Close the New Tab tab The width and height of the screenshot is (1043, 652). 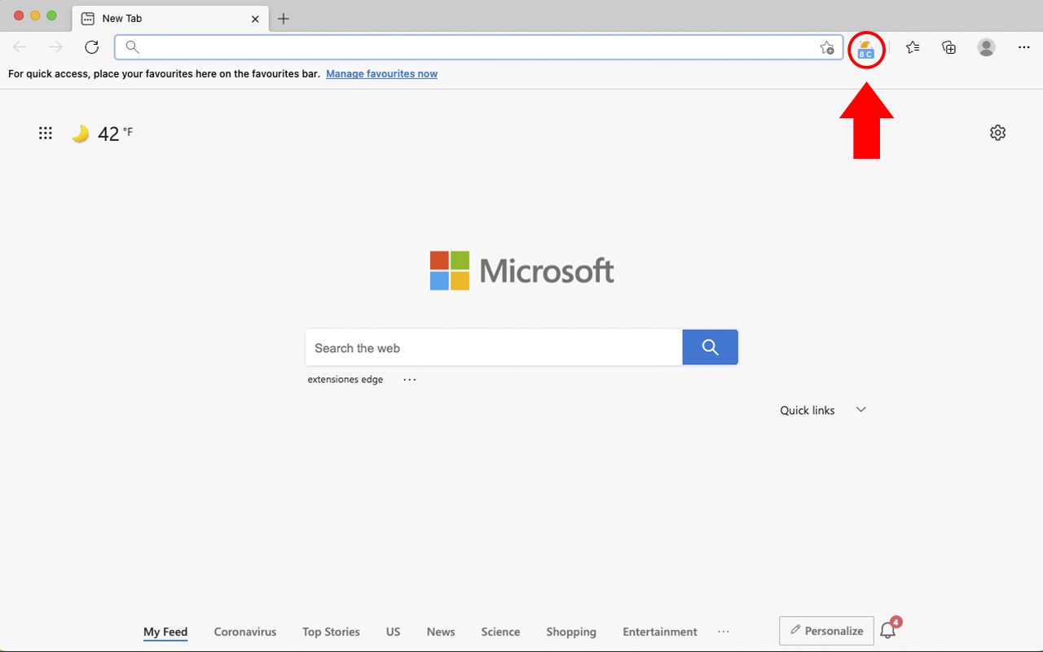(255, 19)
